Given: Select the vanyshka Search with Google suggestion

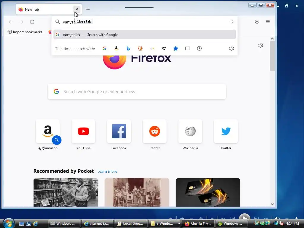Looking at the screenshot, I should [x=145, y=35].
